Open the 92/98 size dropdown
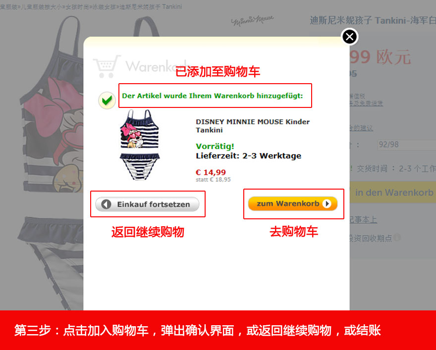The image size is (436, 350). click(x=407, y=145)
